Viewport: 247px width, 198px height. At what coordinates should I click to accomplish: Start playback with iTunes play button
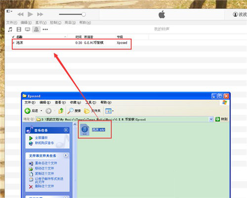[x=30, y=14]
